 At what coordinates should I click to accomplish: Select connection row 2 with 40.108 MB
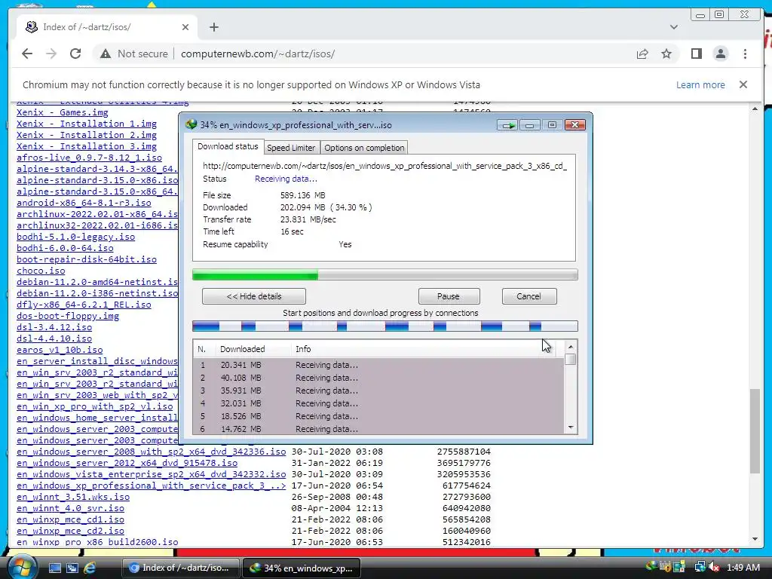pyautogui.click(x=378, y=378)
